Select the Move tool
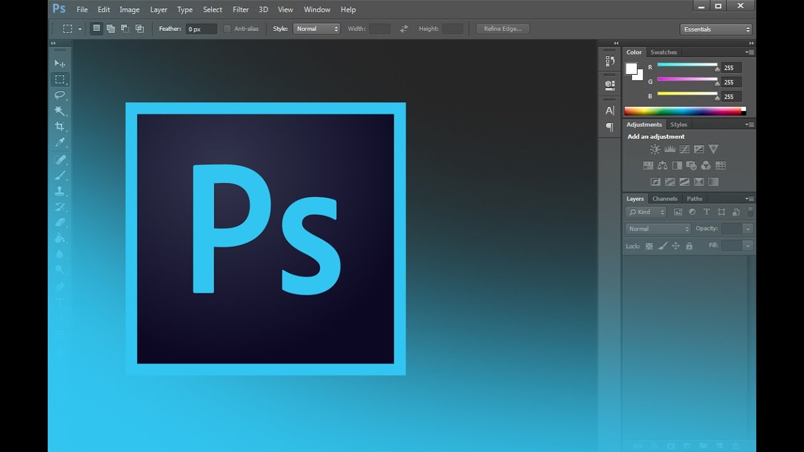The height and width of the screenshot is (452, 804). tap(60, 63)
